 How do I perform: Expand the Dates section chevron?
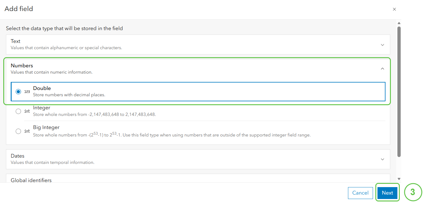[383, 159]
